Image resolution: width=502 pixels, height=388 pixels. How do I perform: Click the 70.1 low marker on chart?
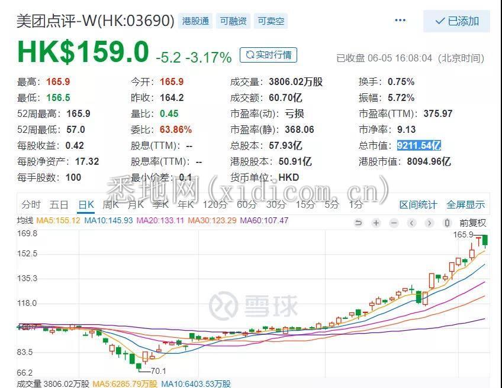click(158, 371)
